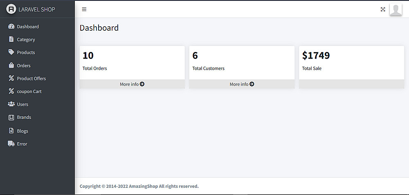This screenshot has width=409, height=195.
Task: Click the Dashboard speedometer icon
Action: (11, 27)
